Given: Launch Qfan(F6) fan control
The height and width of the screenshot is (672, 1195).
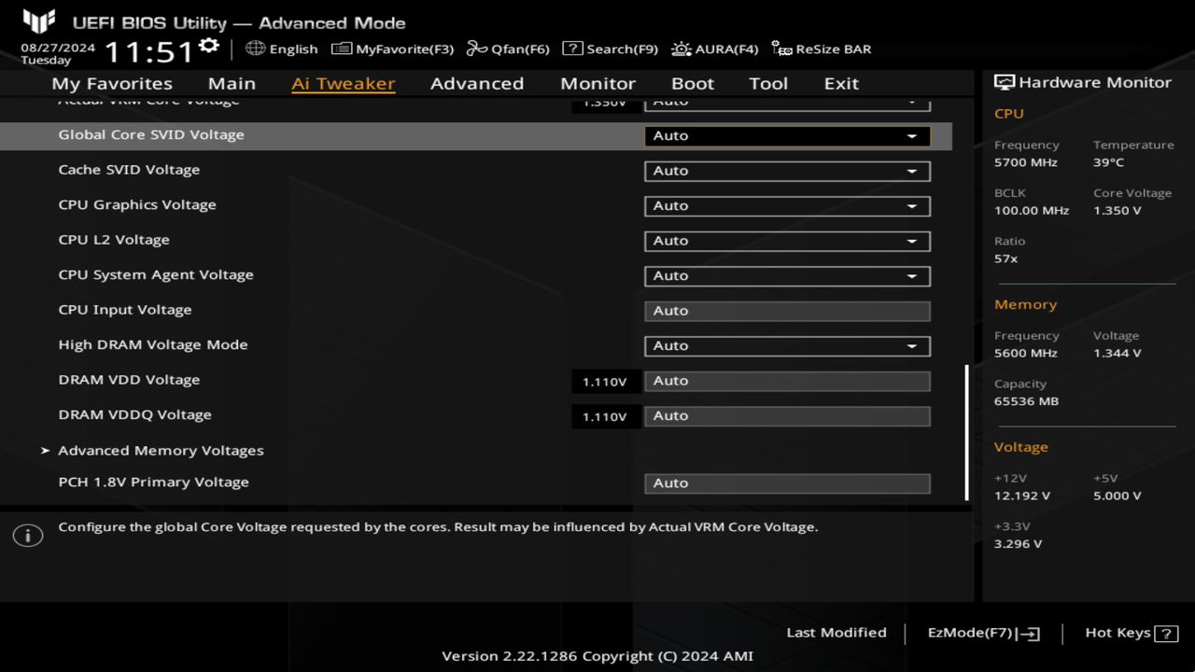Looking at the screenshot, I should (x=508, y=49).
